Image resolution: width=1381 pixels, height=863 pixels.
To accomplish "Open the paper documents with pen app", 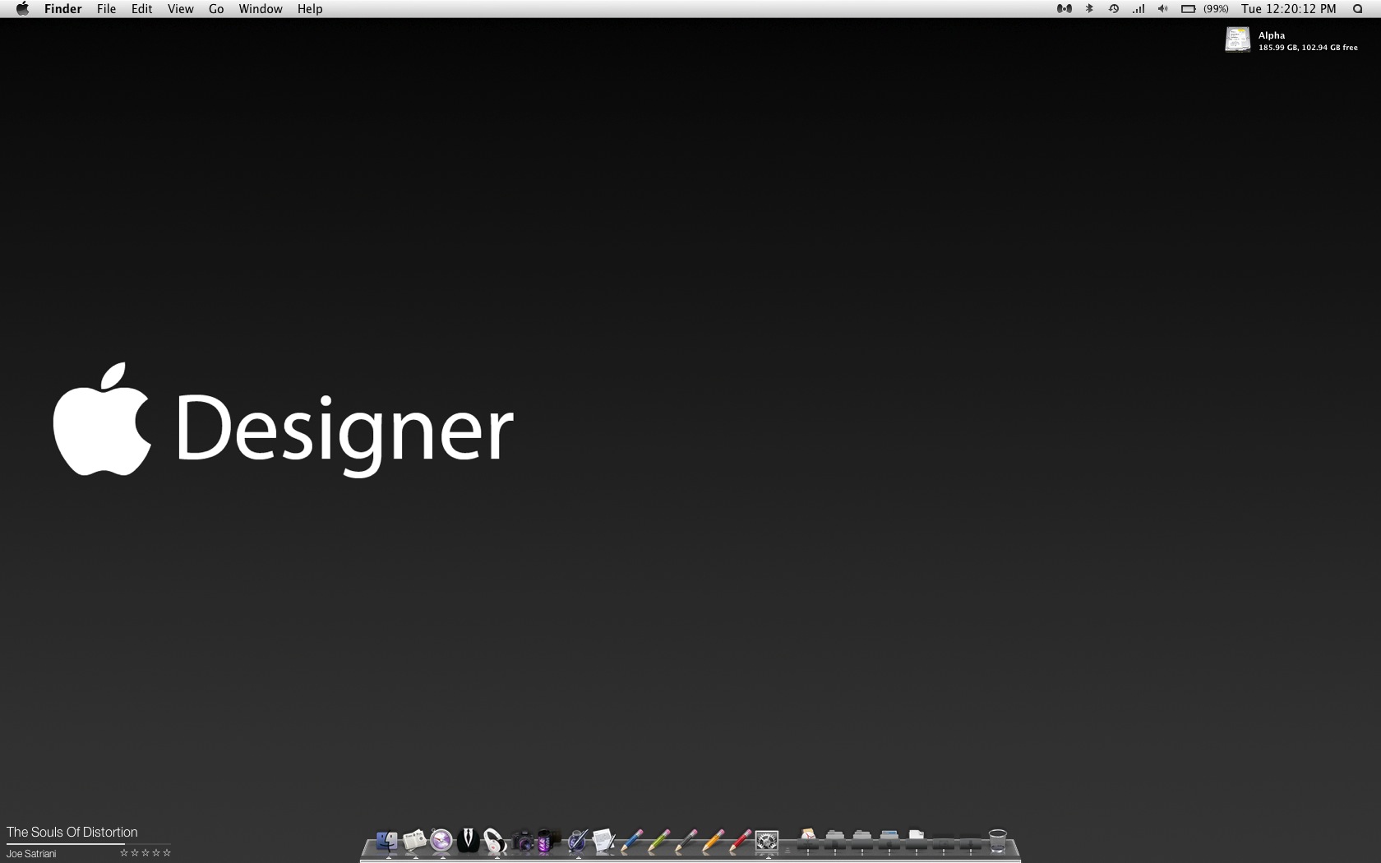I will [604, 841].
